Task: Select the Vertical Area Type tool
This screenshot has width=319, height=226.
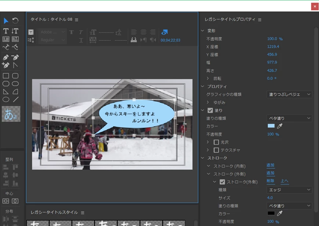Action: pyautogui.click(x=15, y=39)
